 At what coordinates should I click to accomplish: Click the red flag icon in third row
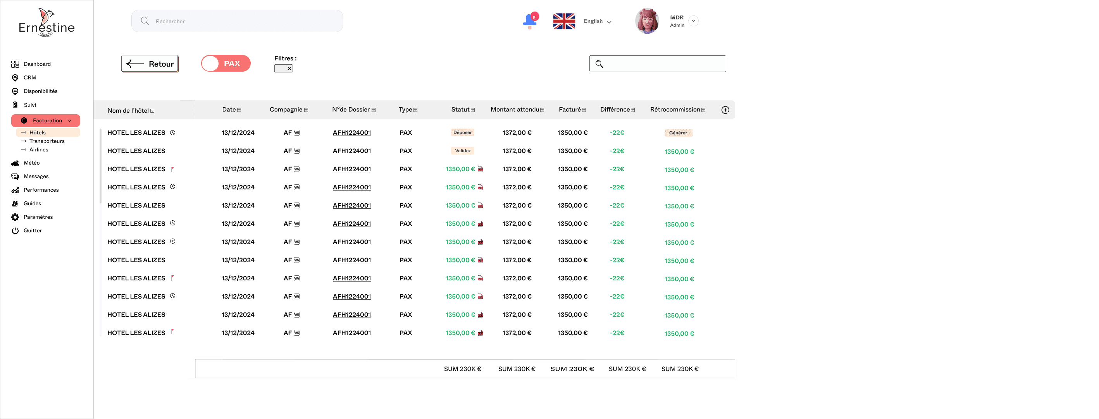172,169
